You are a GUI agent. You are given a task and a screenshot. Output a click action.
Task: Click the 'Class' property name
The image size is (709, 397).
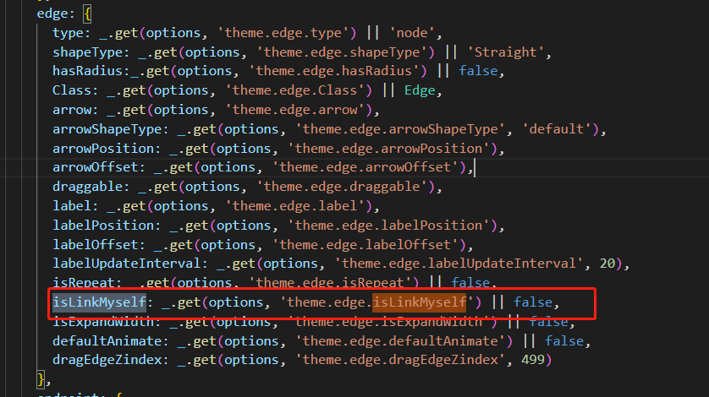pyautogui.click(x=71, y=90)
